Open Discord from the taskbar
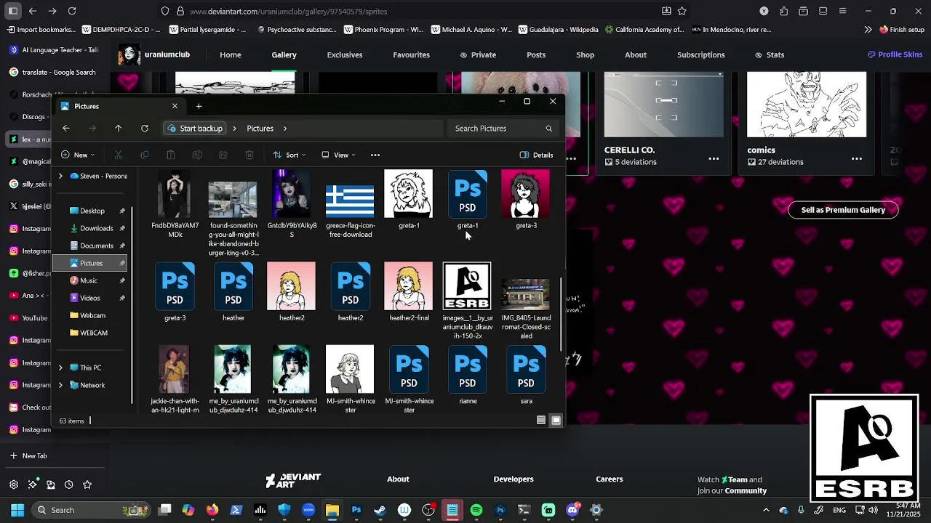 tap(572, 510)
